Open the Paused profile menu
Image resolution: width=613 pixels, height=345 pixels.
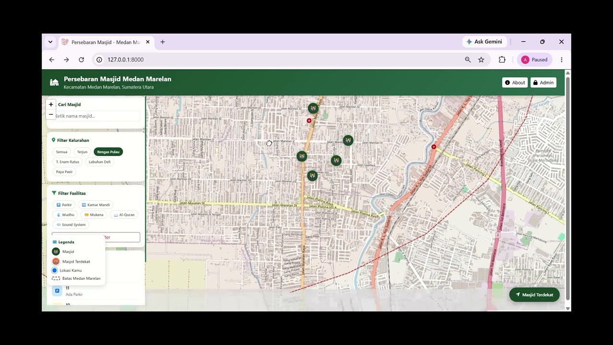534,60
